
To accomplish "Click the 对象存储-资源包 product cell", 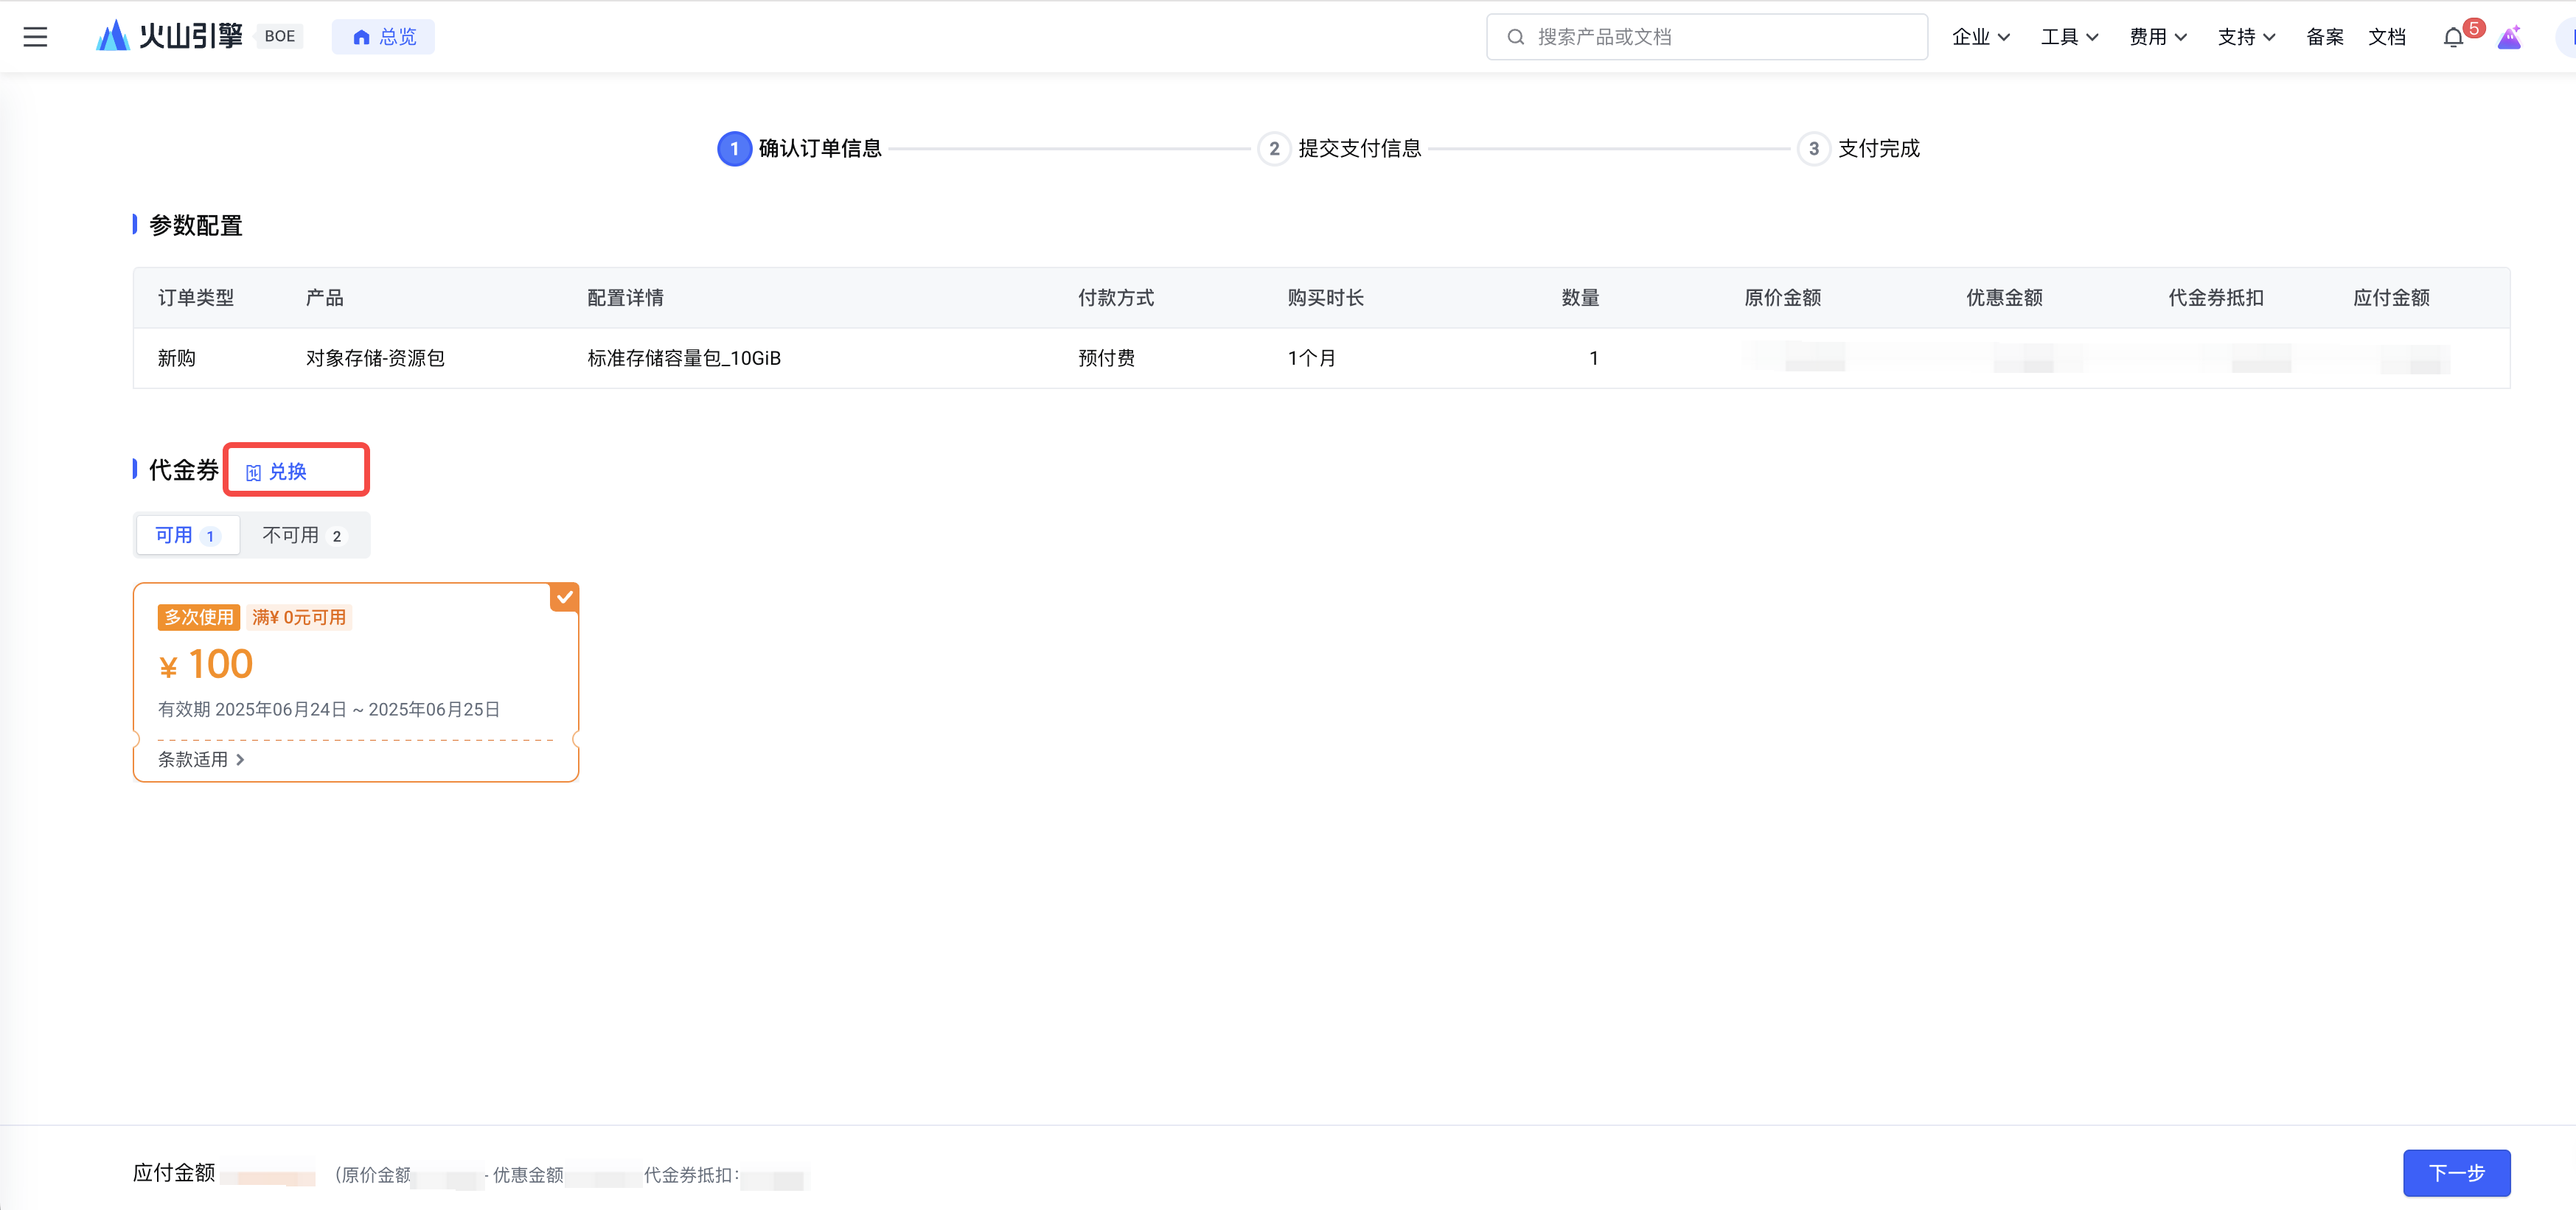I will [x=375, y=357].
